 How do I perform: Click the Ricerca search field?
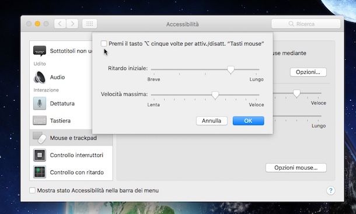(306, 23)
